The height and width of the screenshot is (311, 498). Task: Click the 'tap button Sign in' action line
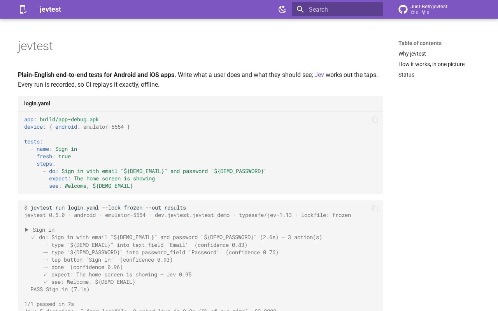click(108, 260)
